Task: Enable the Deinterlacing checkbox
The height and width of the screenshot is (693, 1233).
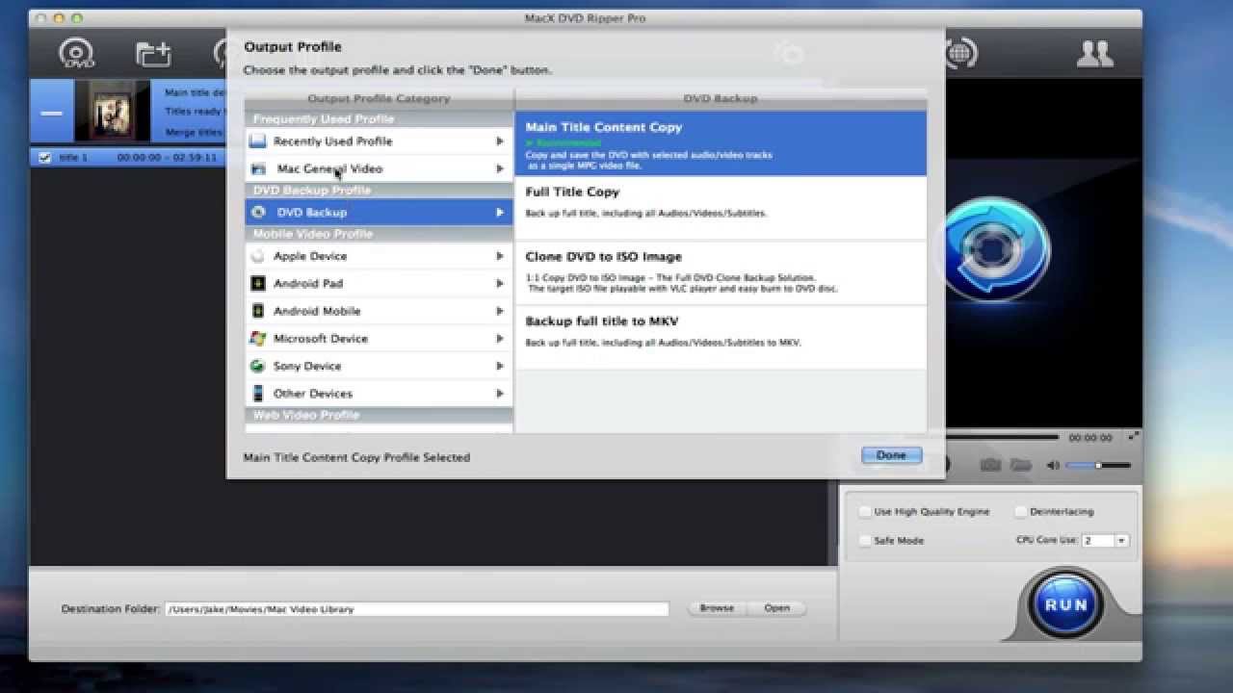Action: 1021,511
